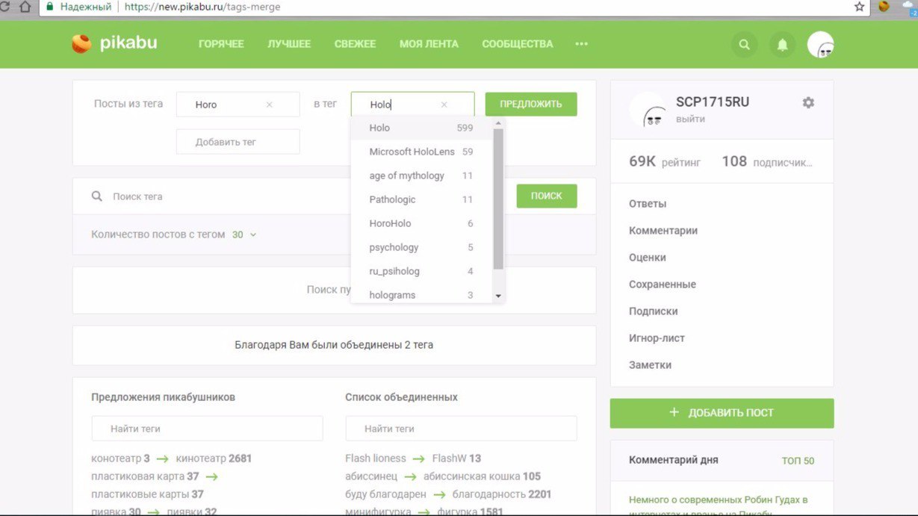Click the user avatar in header
This screenshot has height=516, width=918.
click(x=820, y=45)
